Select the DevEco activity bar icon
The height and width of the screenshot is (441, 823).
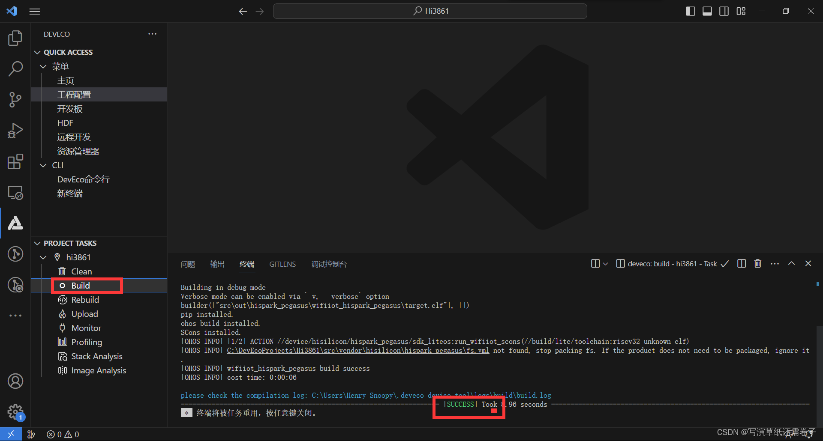pyautogui.click(x=15, y=223)
